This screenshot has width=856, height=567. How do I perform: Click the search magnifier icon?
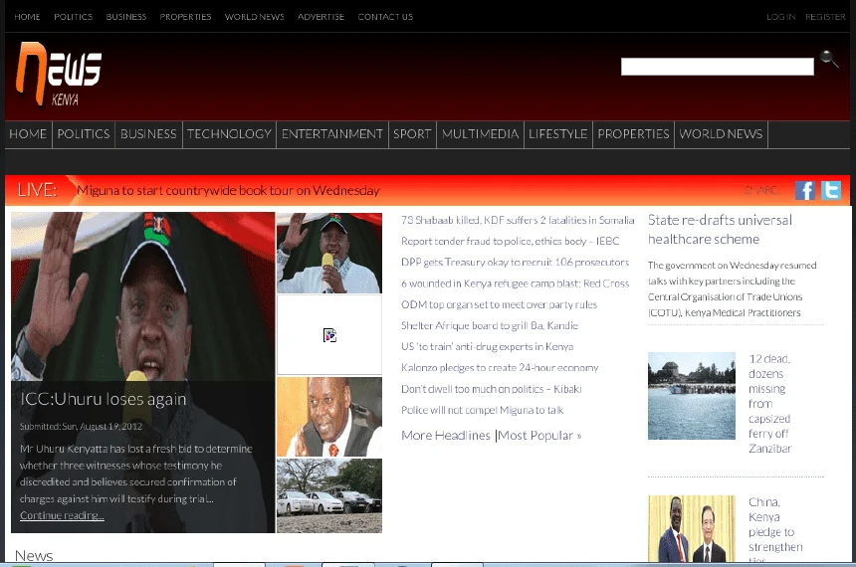tap(829, 61)
